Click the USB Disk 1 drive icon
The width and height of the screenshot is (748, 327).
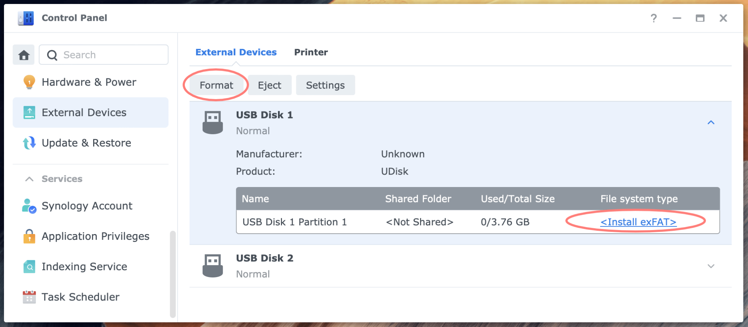click(212, 122)
